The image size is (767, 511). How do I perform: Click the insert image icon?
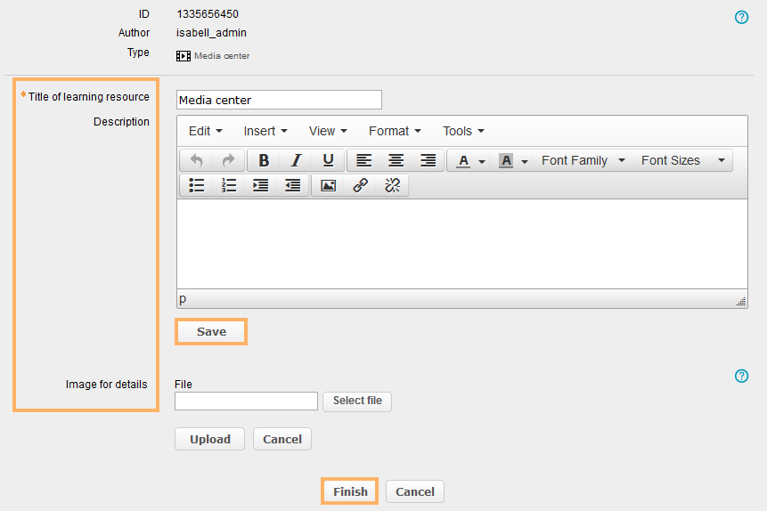[328, 185]
